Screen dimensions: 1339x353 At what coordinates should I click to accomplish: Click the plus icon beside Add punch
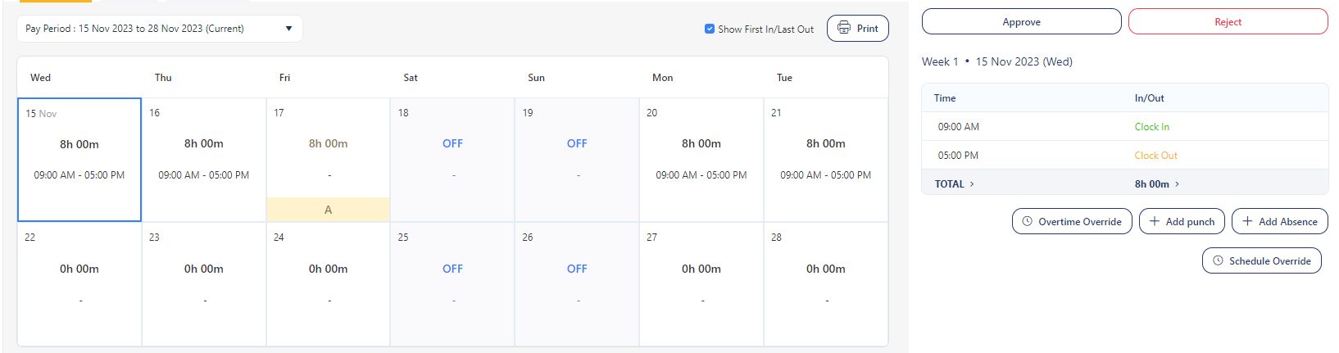click(1155, 221)
